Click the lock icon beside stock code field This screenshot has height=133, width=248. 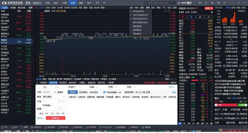55,92
